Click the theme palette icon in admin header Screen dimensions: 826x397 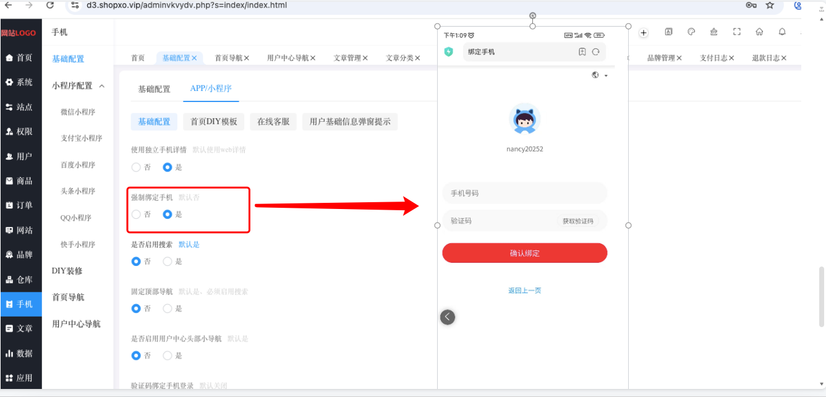[691, 32]
